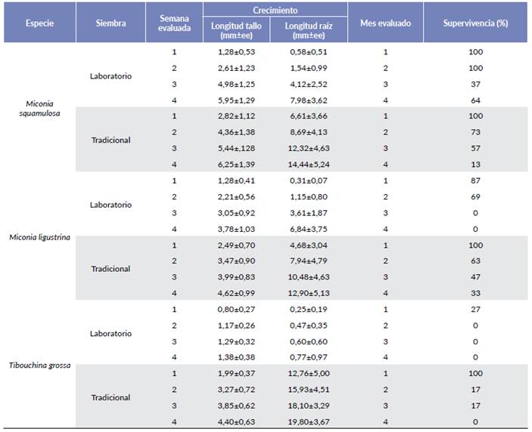Click the survival value 87

click(x=475, y=181)
